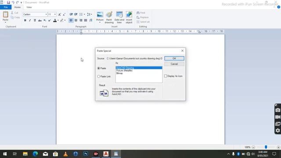
Task: Choose Bitmap in the As list
Action: pyautogui.click(x=119, y=73)
